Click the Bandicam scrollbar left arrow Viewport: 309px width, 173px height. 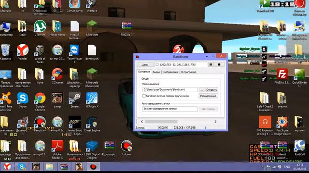click(x=142, y=122)
